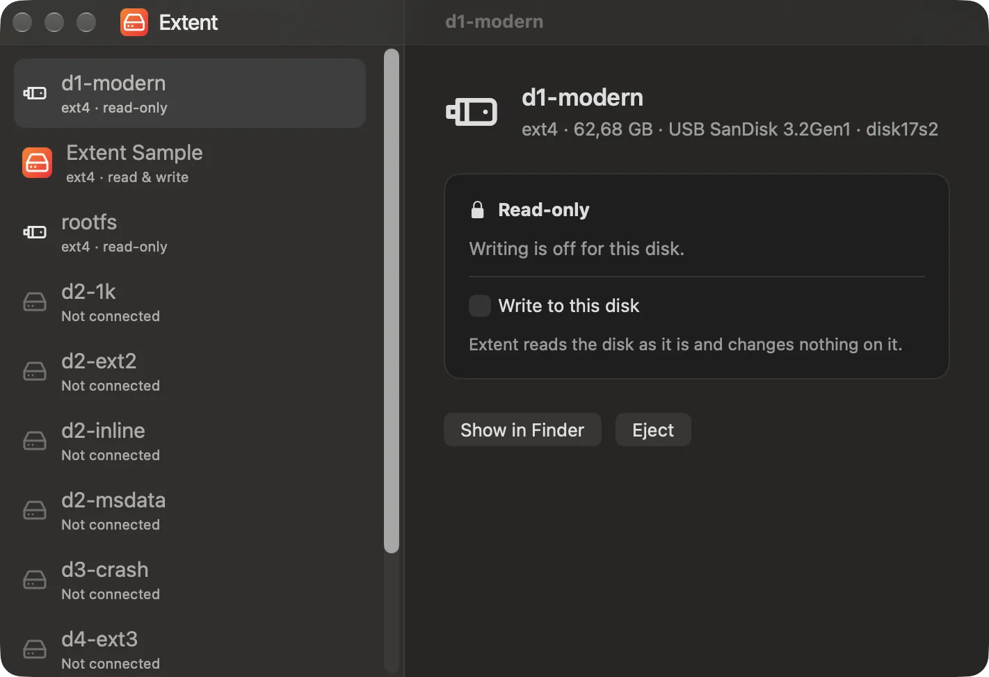Enable the Write to this disk checkbox
The width and height of the screenshot is (989, 677).
point(480,306)
